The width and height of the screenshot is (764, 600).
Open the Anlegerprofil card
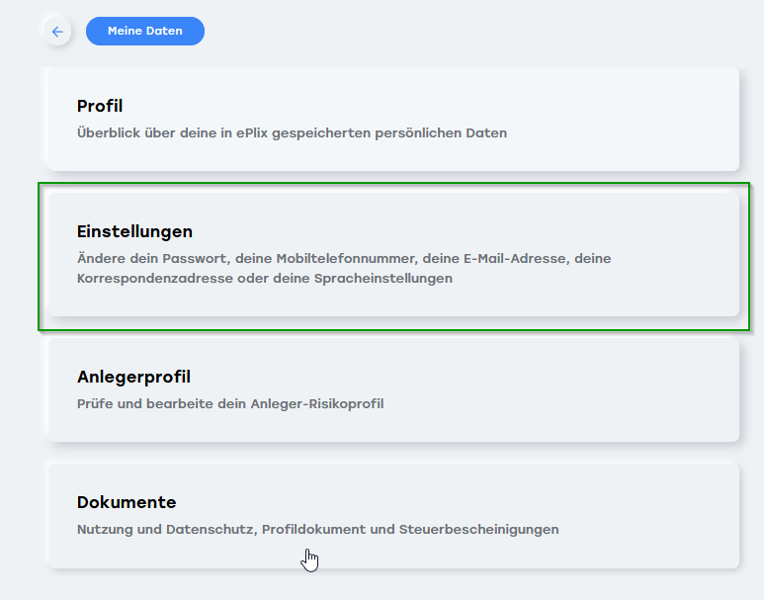pyautogui.click(x=393, y=389)
